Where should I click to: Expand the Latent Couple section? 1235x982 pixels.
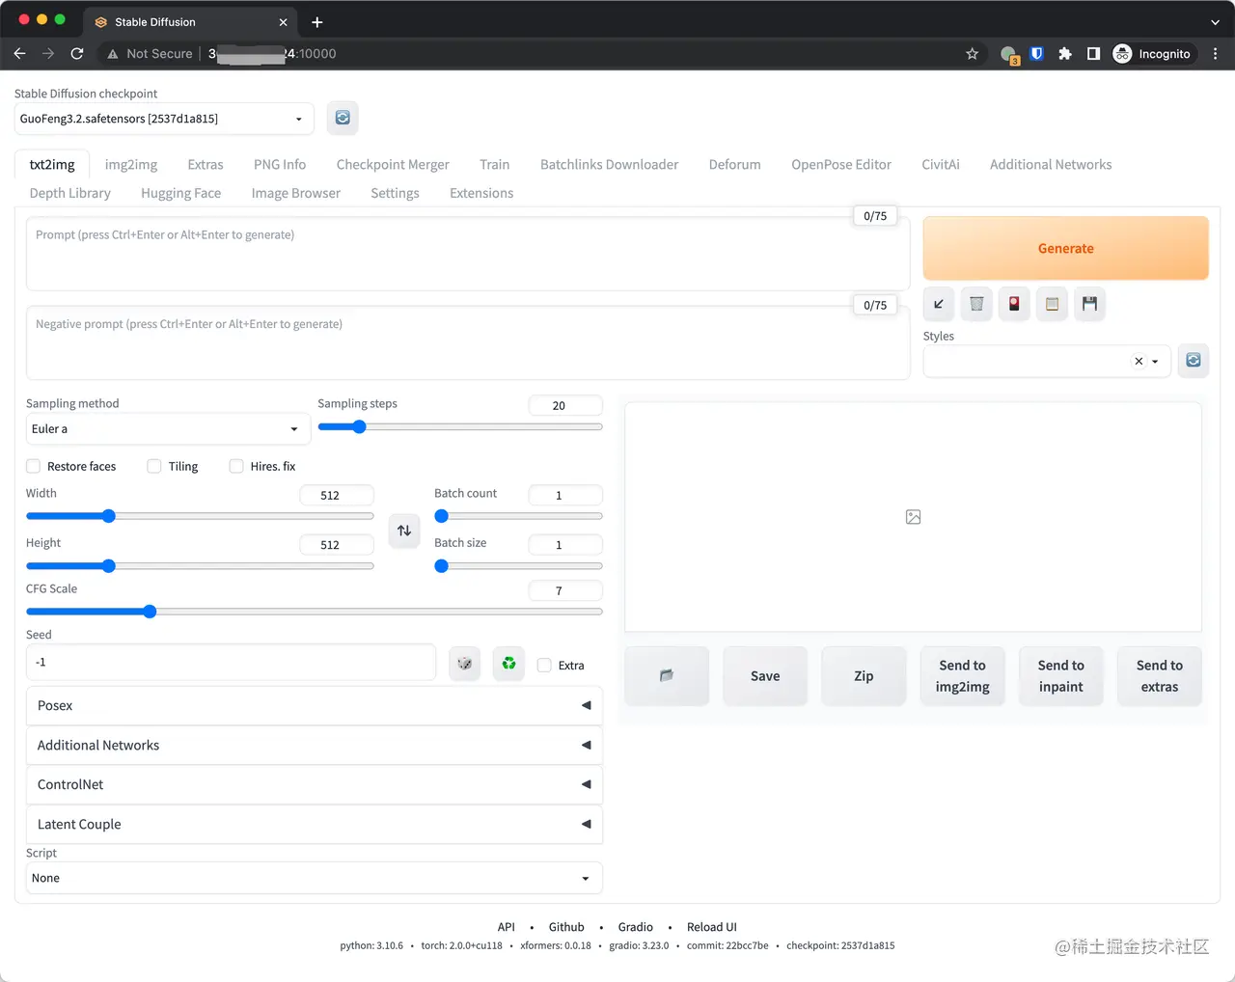coord(315,824)
